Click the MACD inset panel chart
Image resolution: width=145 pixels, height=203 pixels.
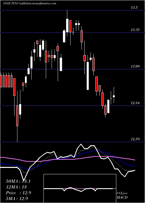tap(80, 188)
